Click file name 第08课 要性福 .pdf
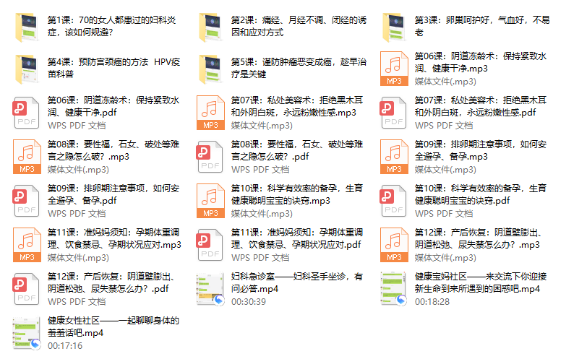 (297, 150)
